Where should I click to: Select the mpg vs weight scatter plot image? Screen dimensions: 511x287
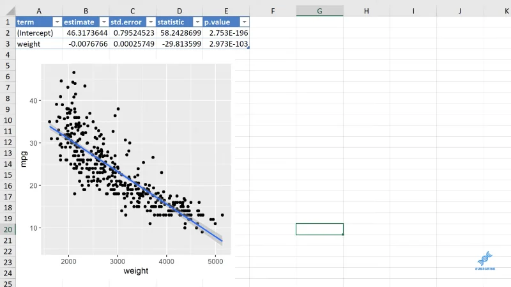125,169
